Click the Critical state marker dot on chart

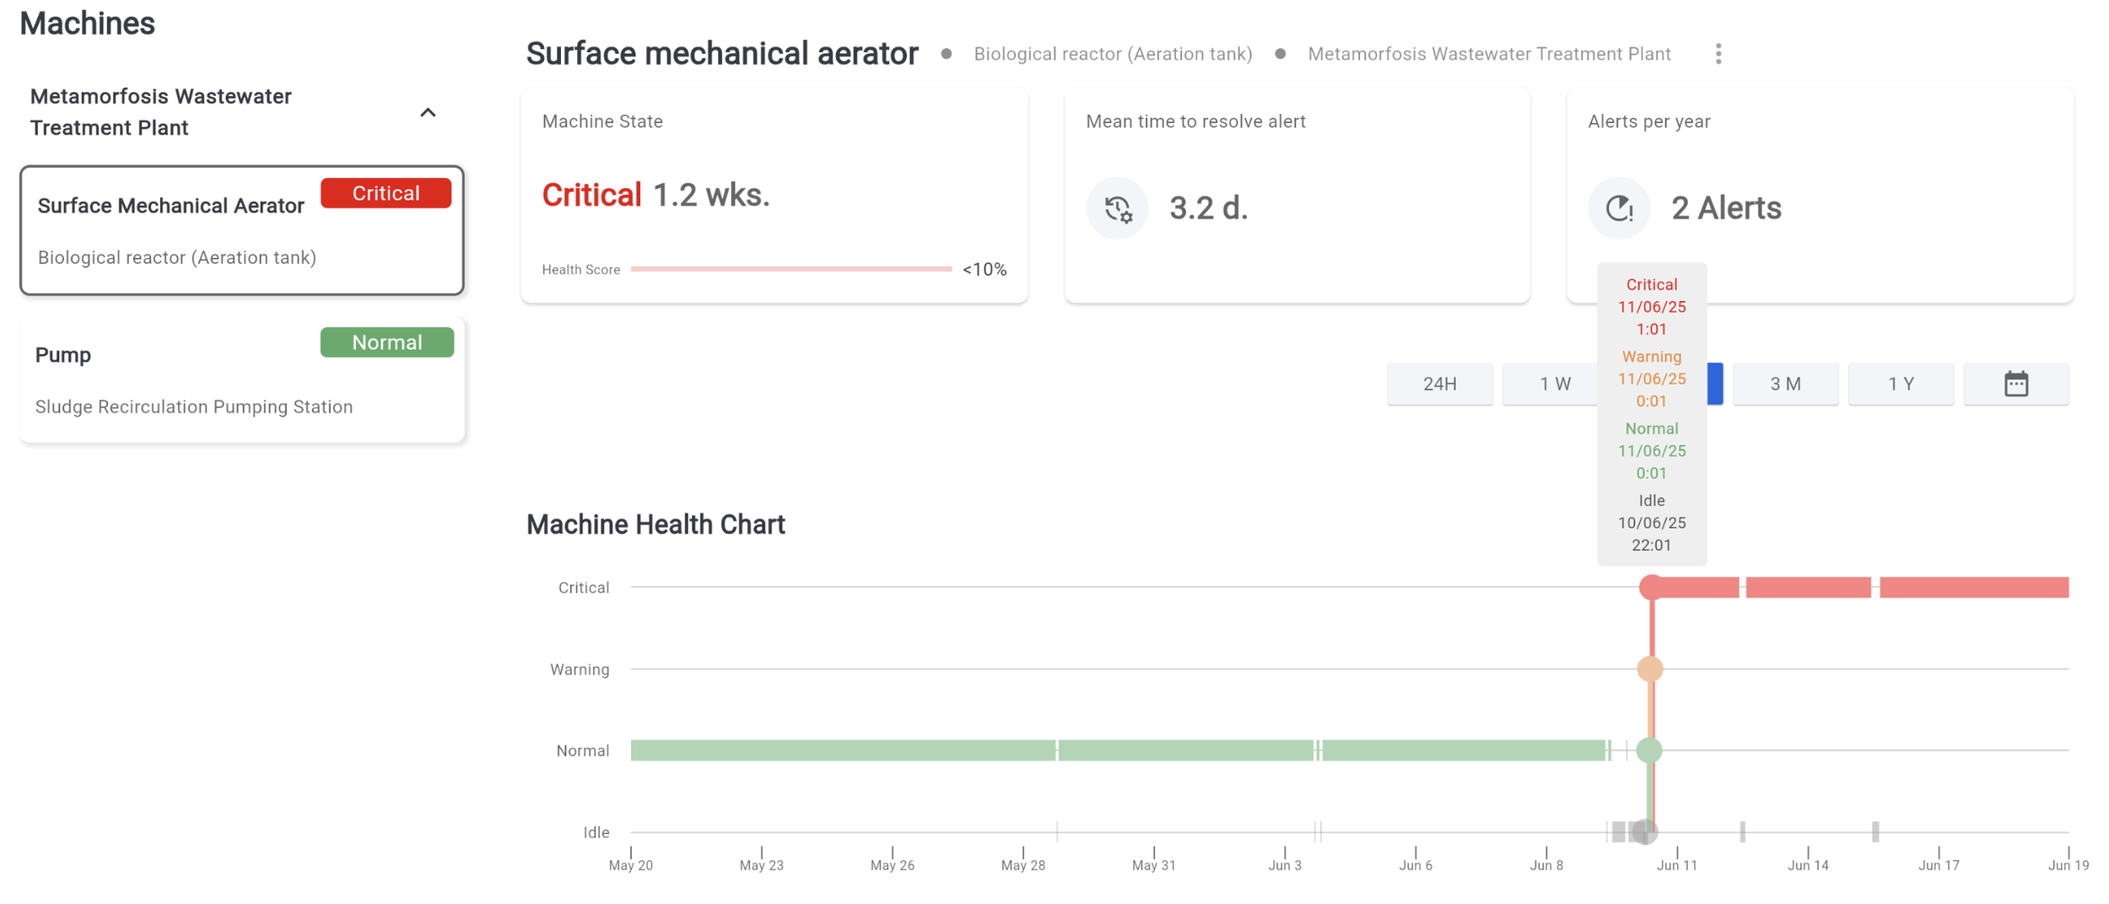(1651, 587)
